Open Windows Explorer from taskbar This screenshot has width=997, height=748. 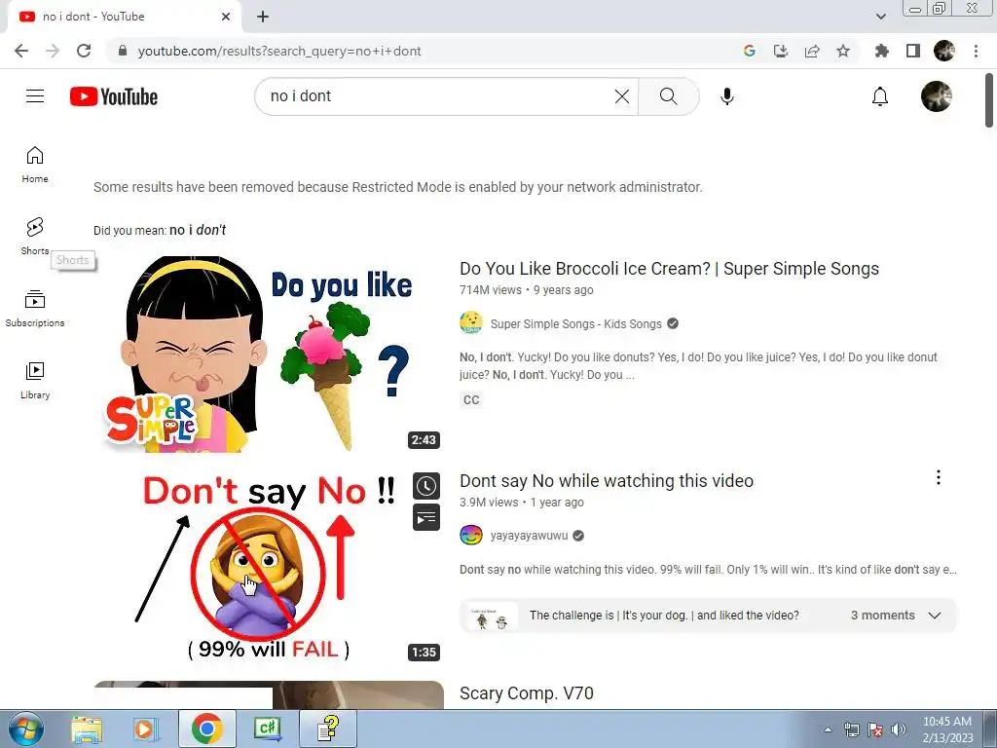[x=87, y=729]
